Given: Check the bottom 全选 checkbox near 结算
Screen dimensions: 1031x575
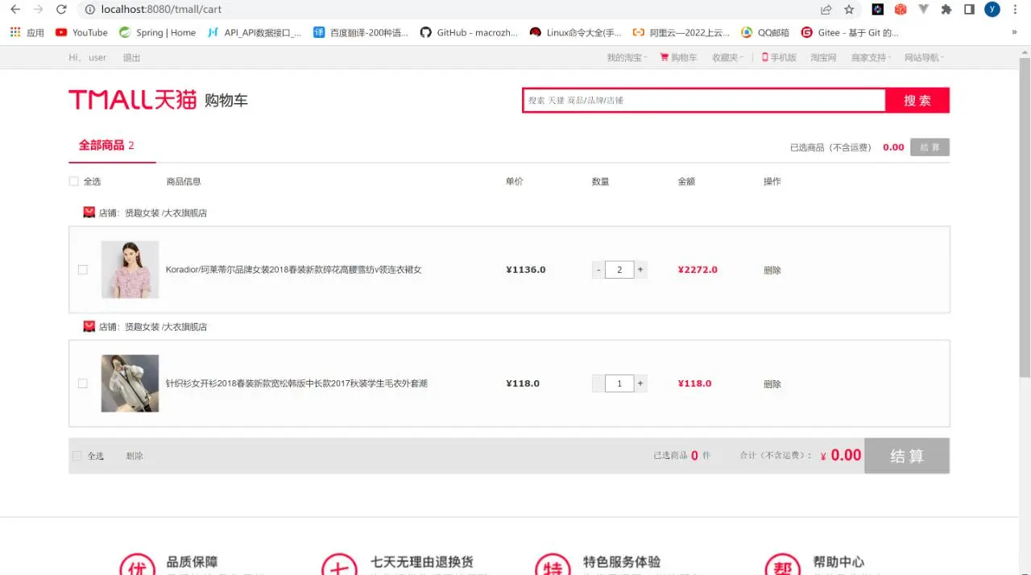Looking at the screenshot, I should [x=77, y=456].
